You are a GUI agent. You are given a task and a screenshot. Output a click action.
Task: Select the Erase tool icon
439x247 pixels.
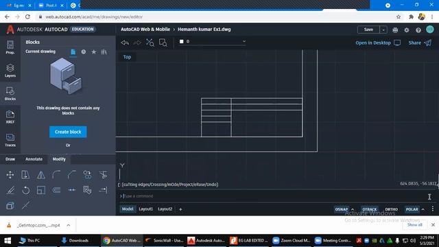10,190
